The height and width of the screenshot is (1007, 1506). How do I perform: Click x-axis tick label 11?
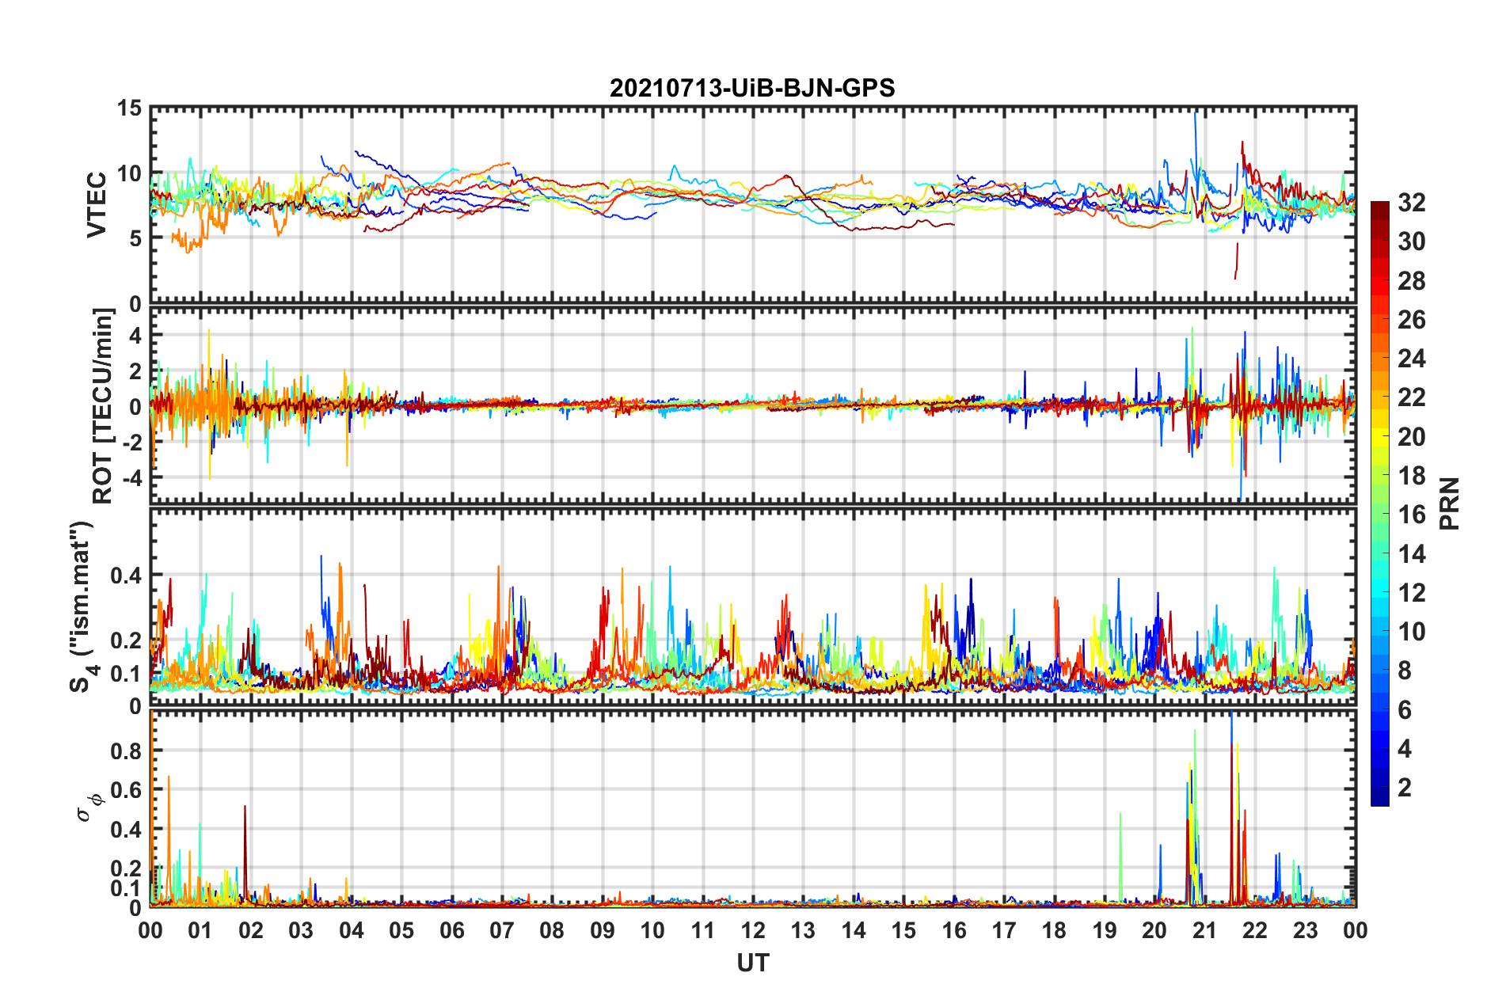point(703,930)
